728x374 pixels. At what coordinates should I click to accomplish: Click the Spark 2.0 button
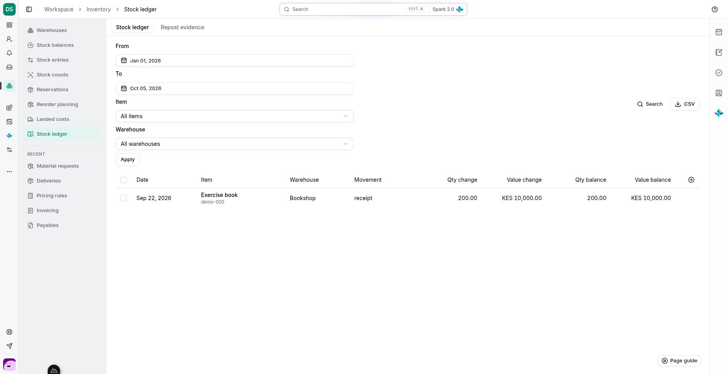coord(448,9)
